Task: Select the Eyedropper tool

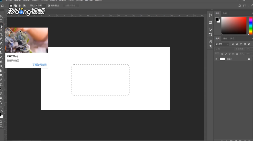Action: [x=1, y=39]
